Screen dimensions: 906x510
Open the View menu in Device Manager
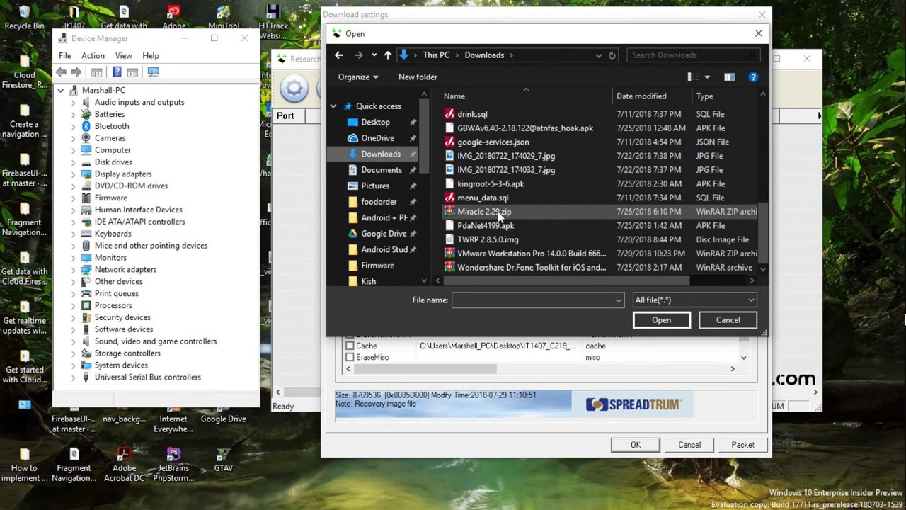[x=123, y=55]
